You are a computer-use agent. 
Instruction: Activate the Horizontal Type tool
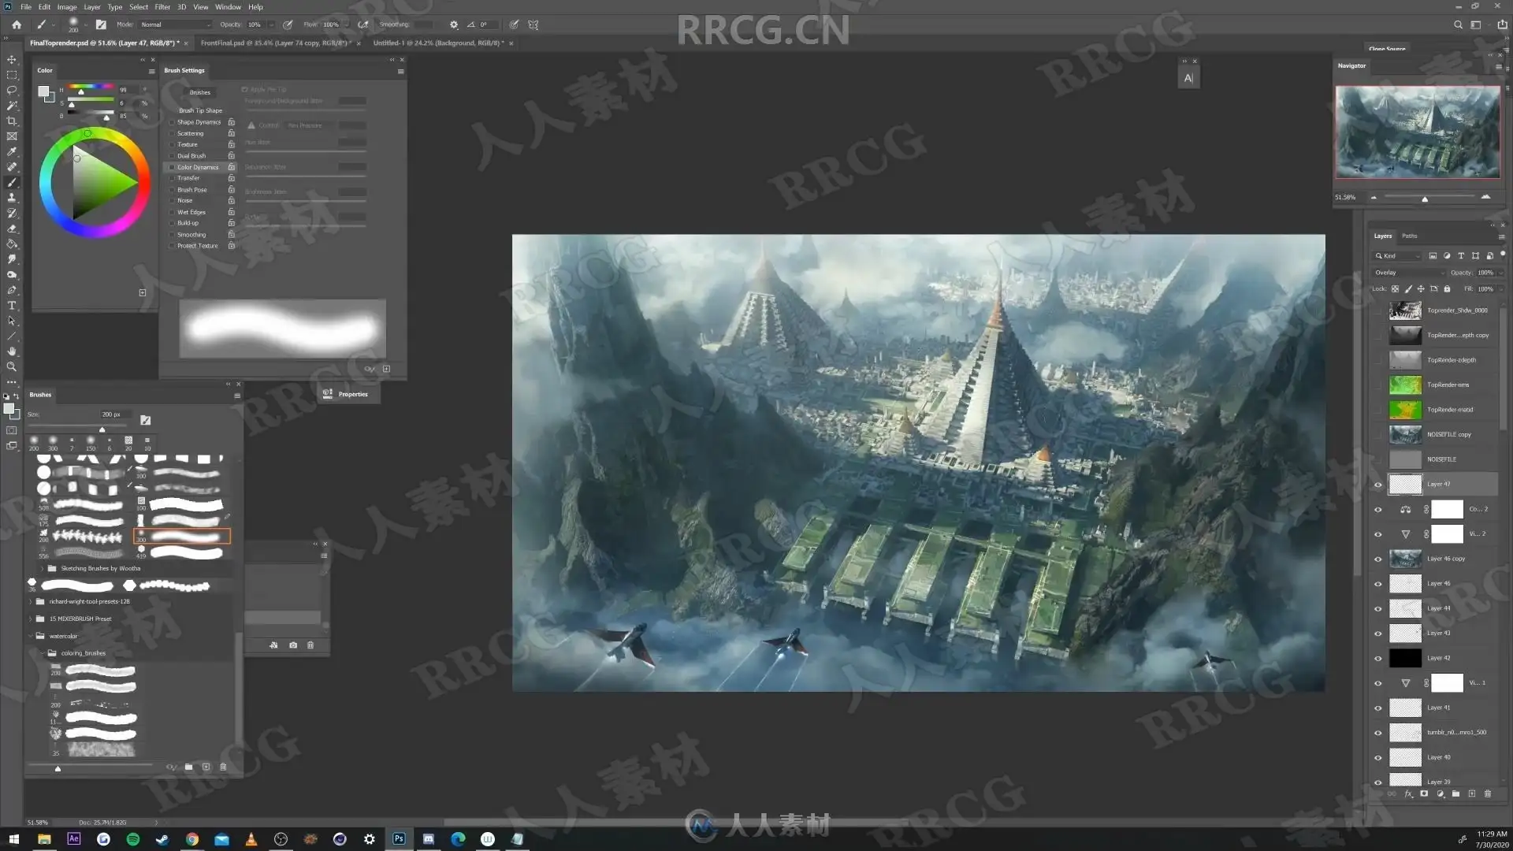pos(12,306)
